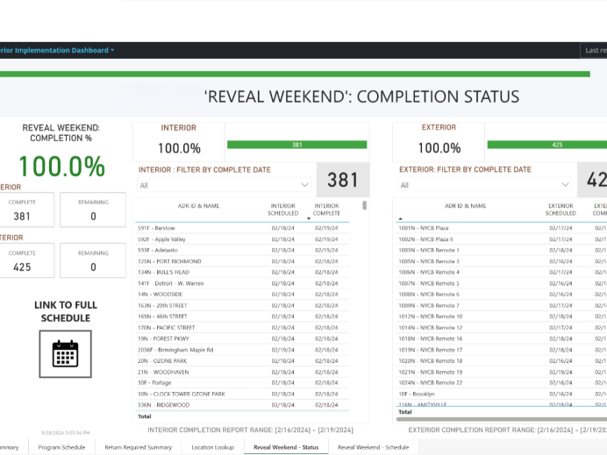
Task: Switch to Return Required Summary tab
Action: [138, 447]
